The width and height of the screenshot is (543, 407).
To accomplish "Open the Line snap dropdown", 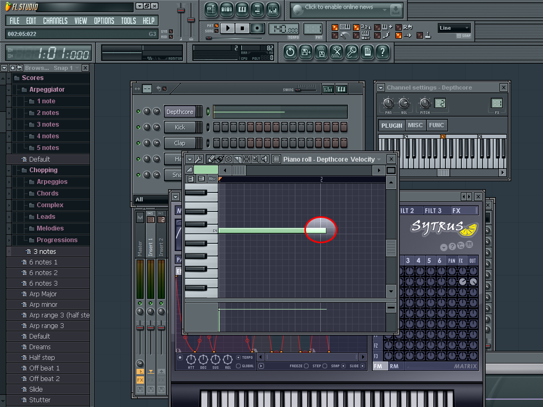I will coord(454,28).
